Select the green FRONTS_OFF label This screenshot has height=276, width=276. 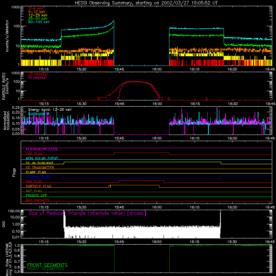(x=37, y=196)
